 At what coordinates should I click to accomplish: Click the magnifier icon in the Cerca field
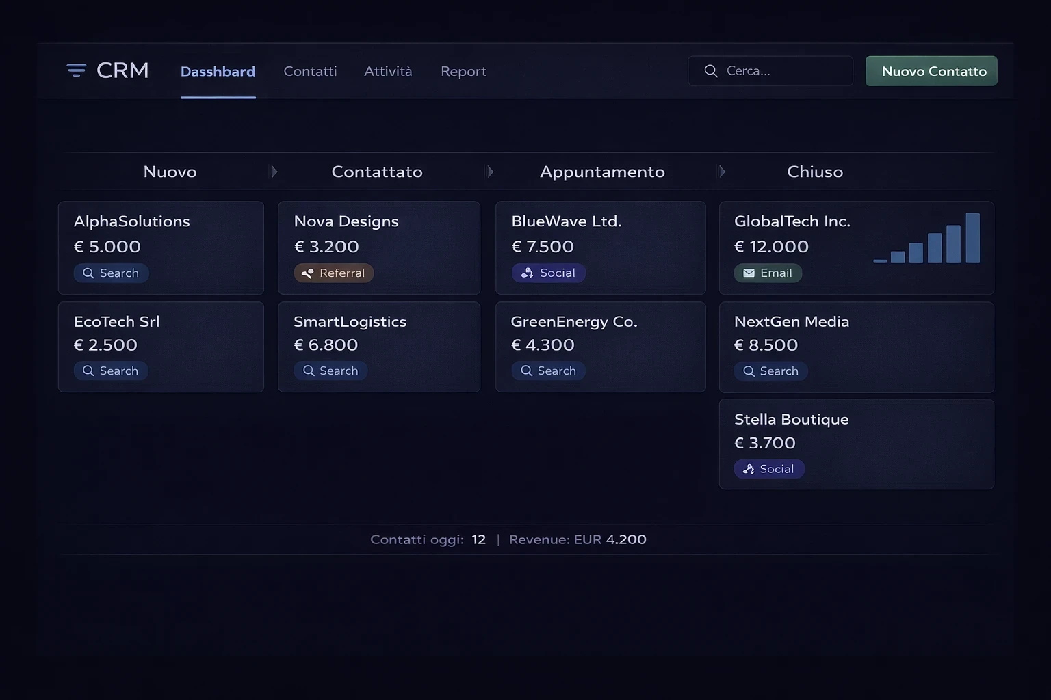coord(711,71)
